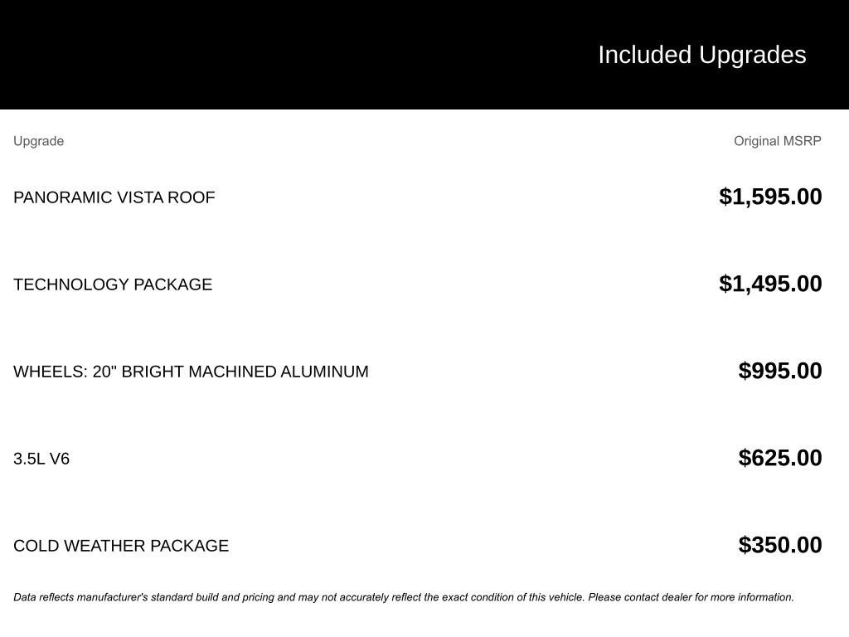Select WHEELS: 20" BRIGHT MACHINED ALUMINUM
The image size is (849, 637).
click(x=192, y=372)
